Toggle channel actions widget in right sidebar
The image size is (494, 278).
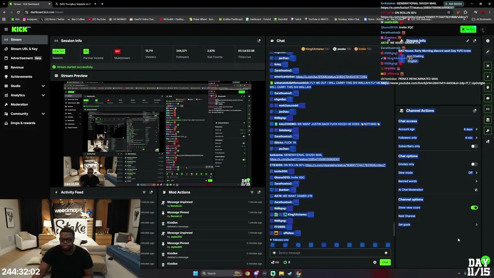click(x=488, y=120)
